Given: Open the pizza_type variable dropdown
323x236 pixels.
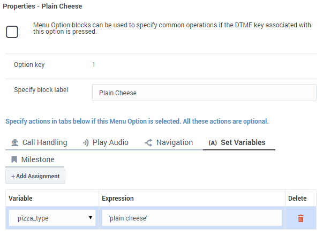Looking at the screenshot, I should tap(52, 218).
